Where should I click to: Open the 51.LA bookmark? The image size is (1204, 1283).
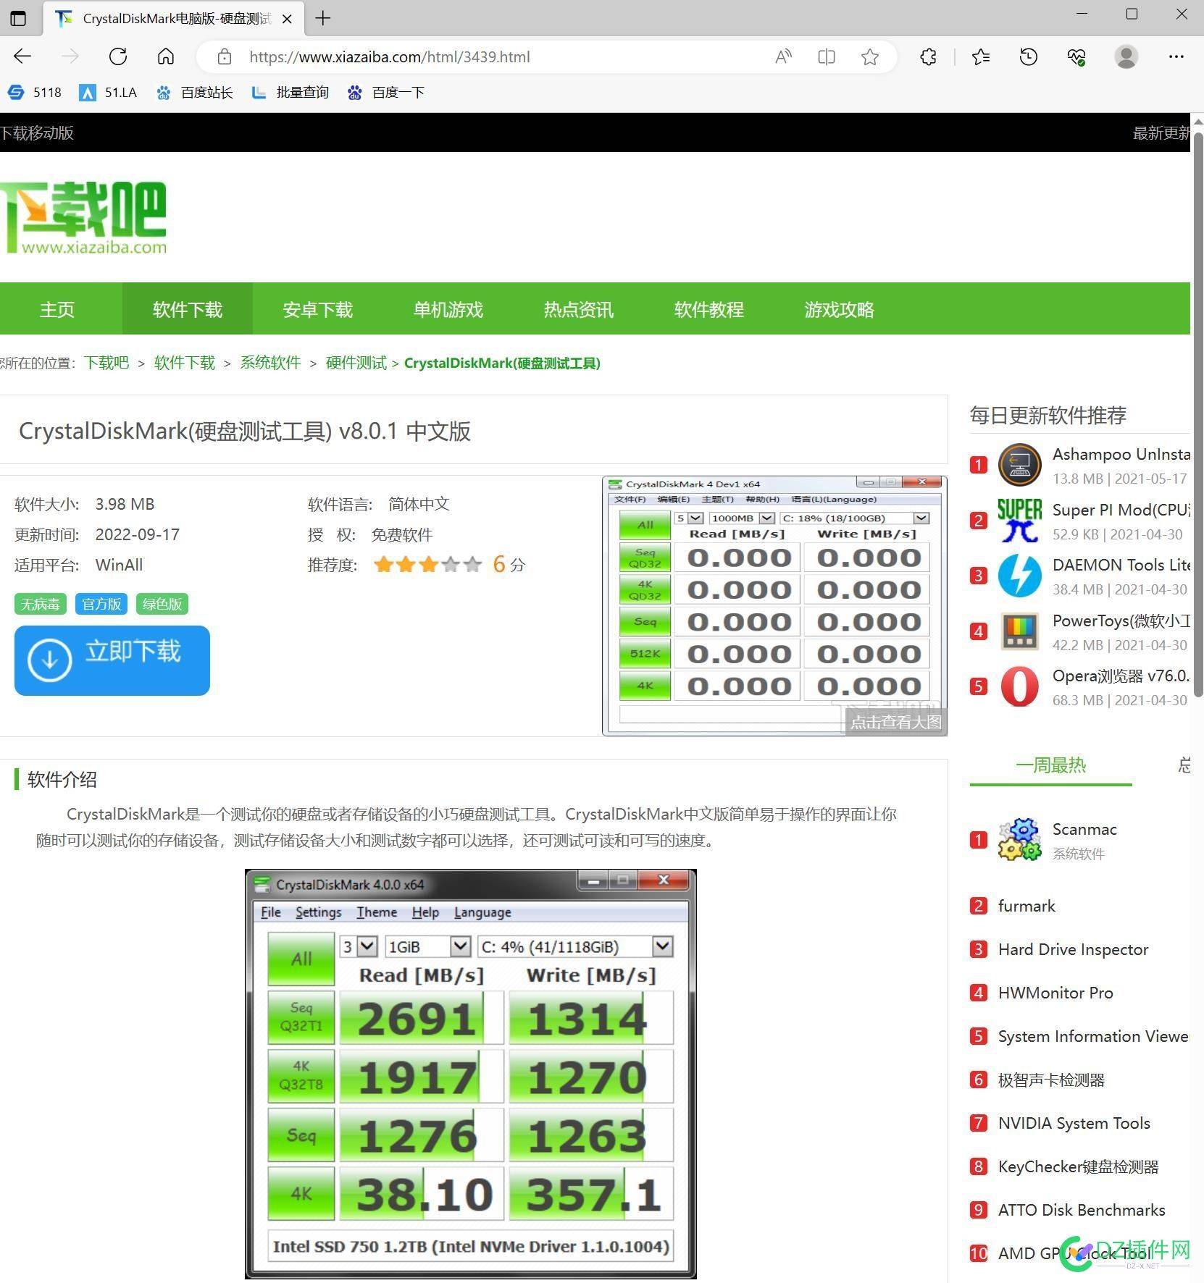108,93
